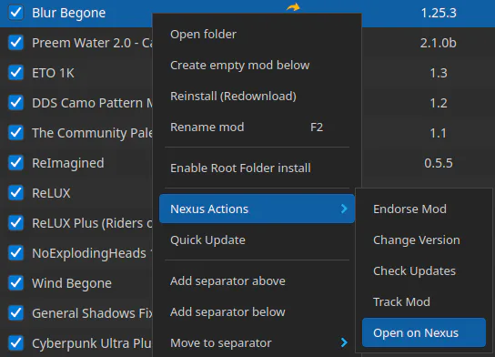Screen dimensions: 495x357
Task: Click version 1.3 cell
Action: coord(439,73)
